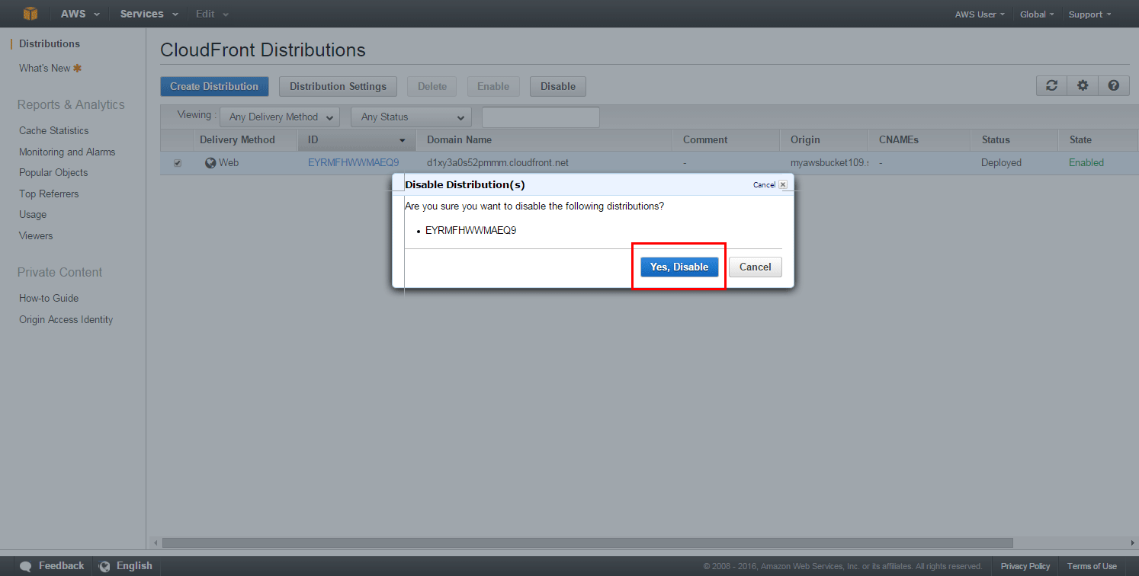Open the CloudFront preferences gear

[1082, 85]
